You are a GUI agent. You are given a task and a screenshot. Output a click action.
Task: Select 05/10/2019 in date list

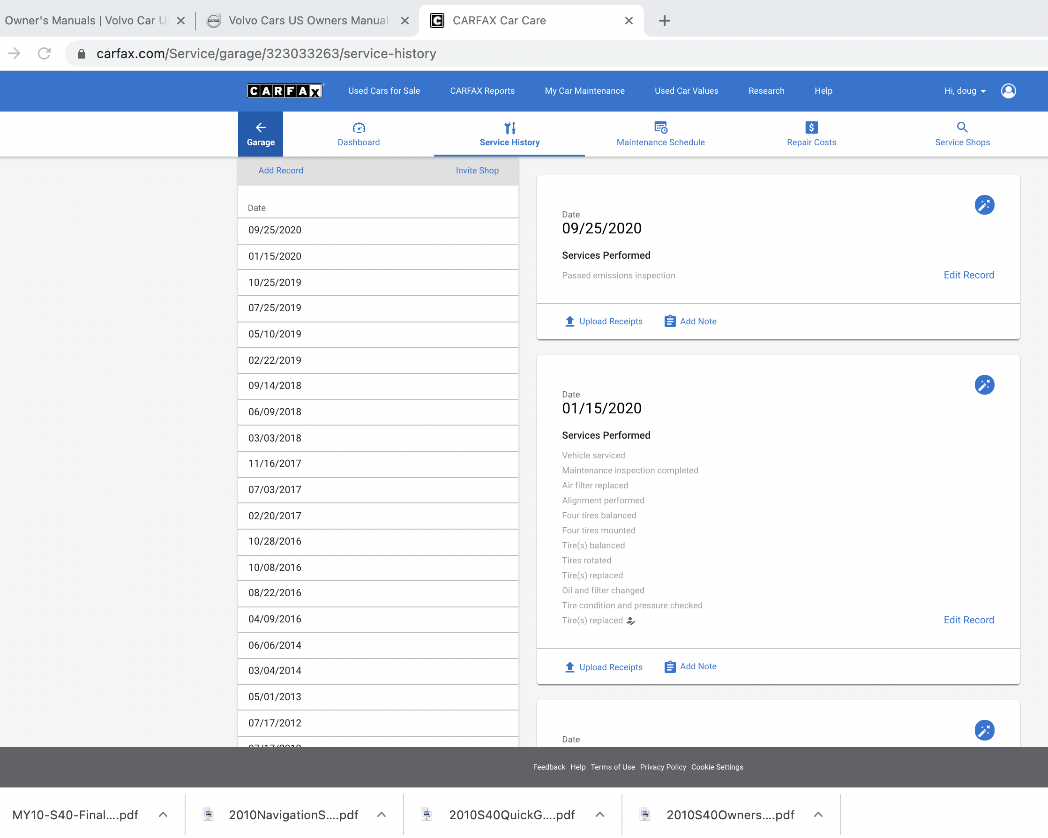(378, 335)
